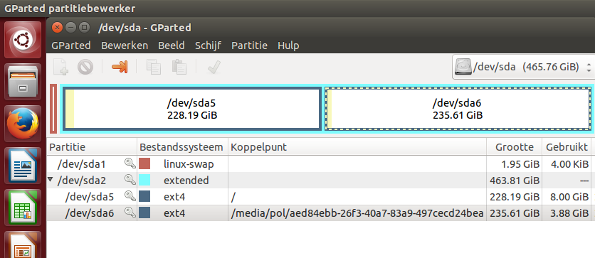Click the linux-swap red color swatch

144,163
